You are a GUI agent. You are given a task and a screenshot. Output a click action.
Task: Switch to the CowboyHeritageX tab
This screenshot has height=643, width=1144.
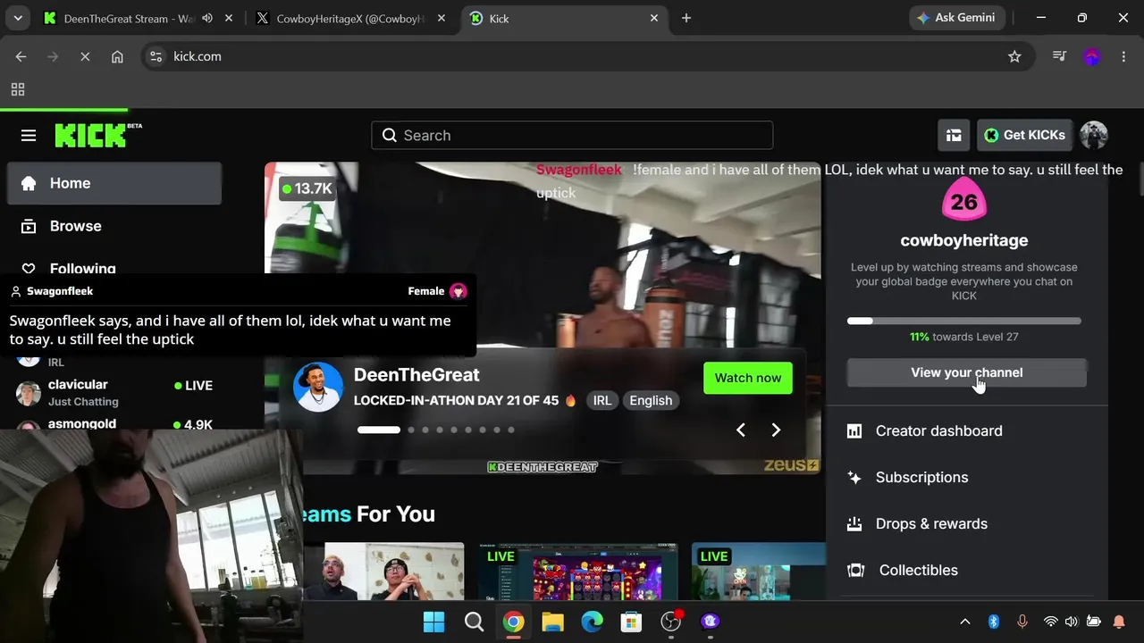tap(351, 19)
